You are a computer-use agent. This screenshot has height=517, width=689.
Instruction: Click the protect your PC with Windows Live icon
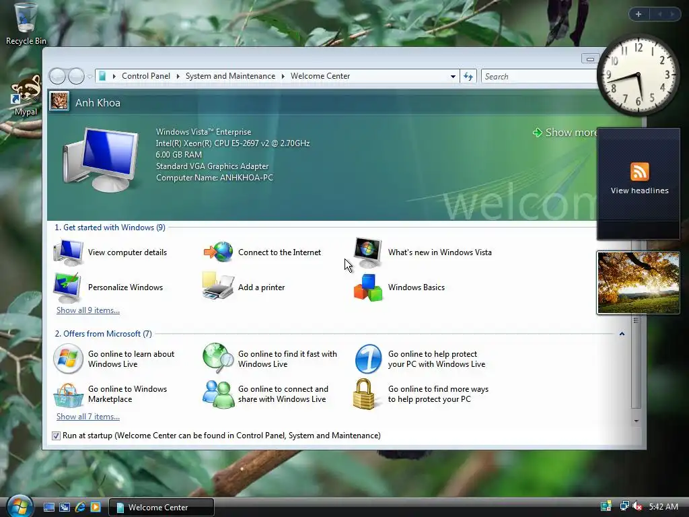coord(368,359)
